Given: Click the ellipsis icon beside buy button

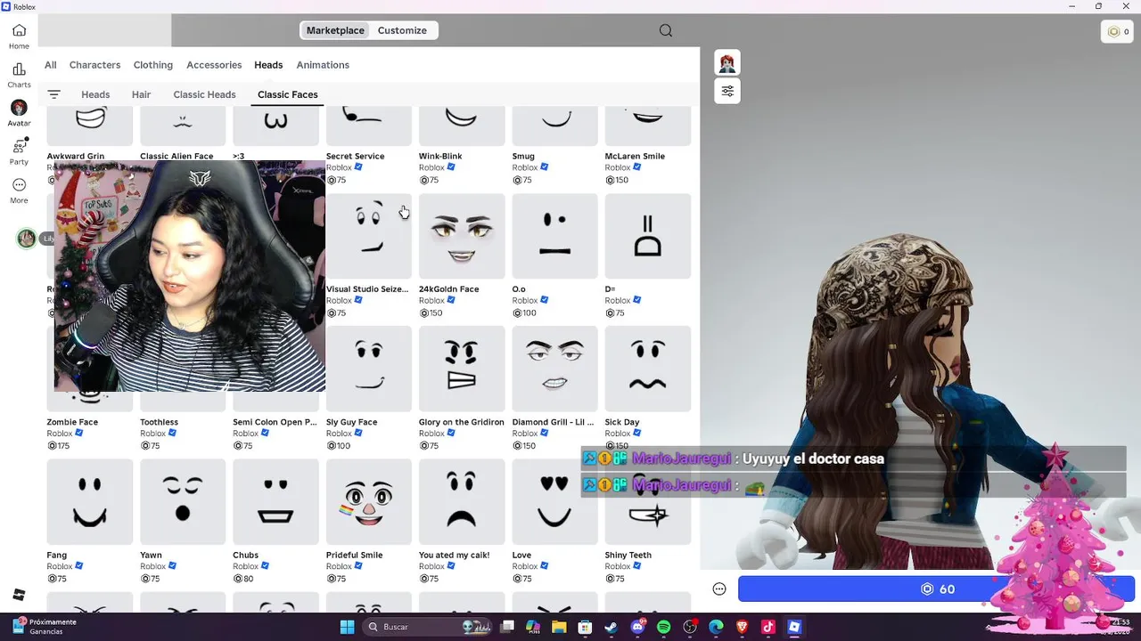Looking at the screenshot, I should [x=719, y=588].
